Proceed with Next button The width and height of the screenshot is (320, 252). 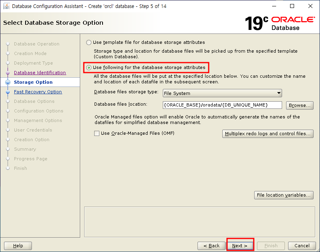pyautogui.click(x=240, y=246)
